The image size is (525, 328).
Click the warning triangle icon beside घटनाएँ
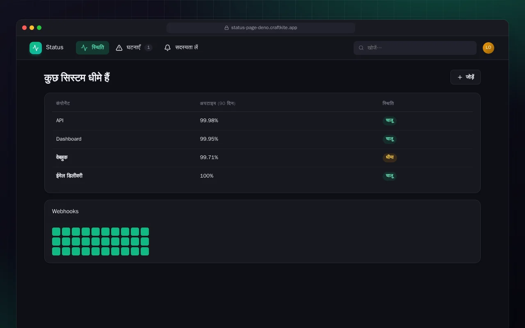click(119, 48)
